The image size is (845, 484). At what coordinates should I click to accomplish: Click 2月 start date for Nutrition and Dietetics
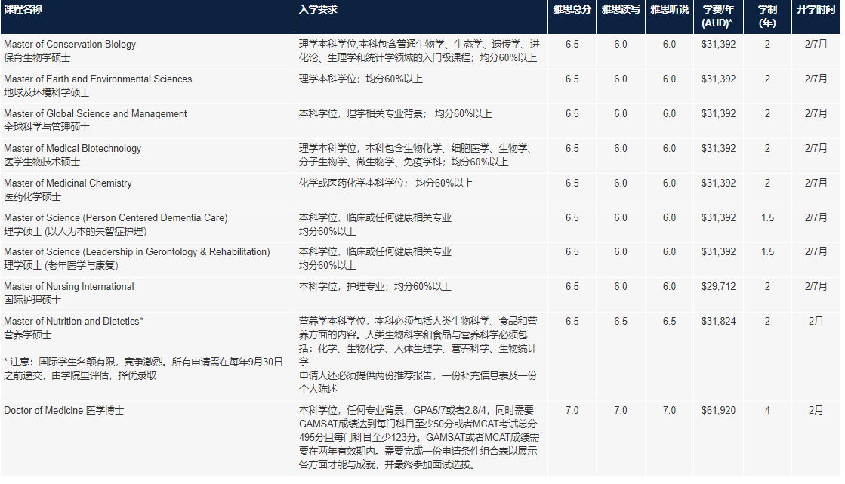coord(816,321)
